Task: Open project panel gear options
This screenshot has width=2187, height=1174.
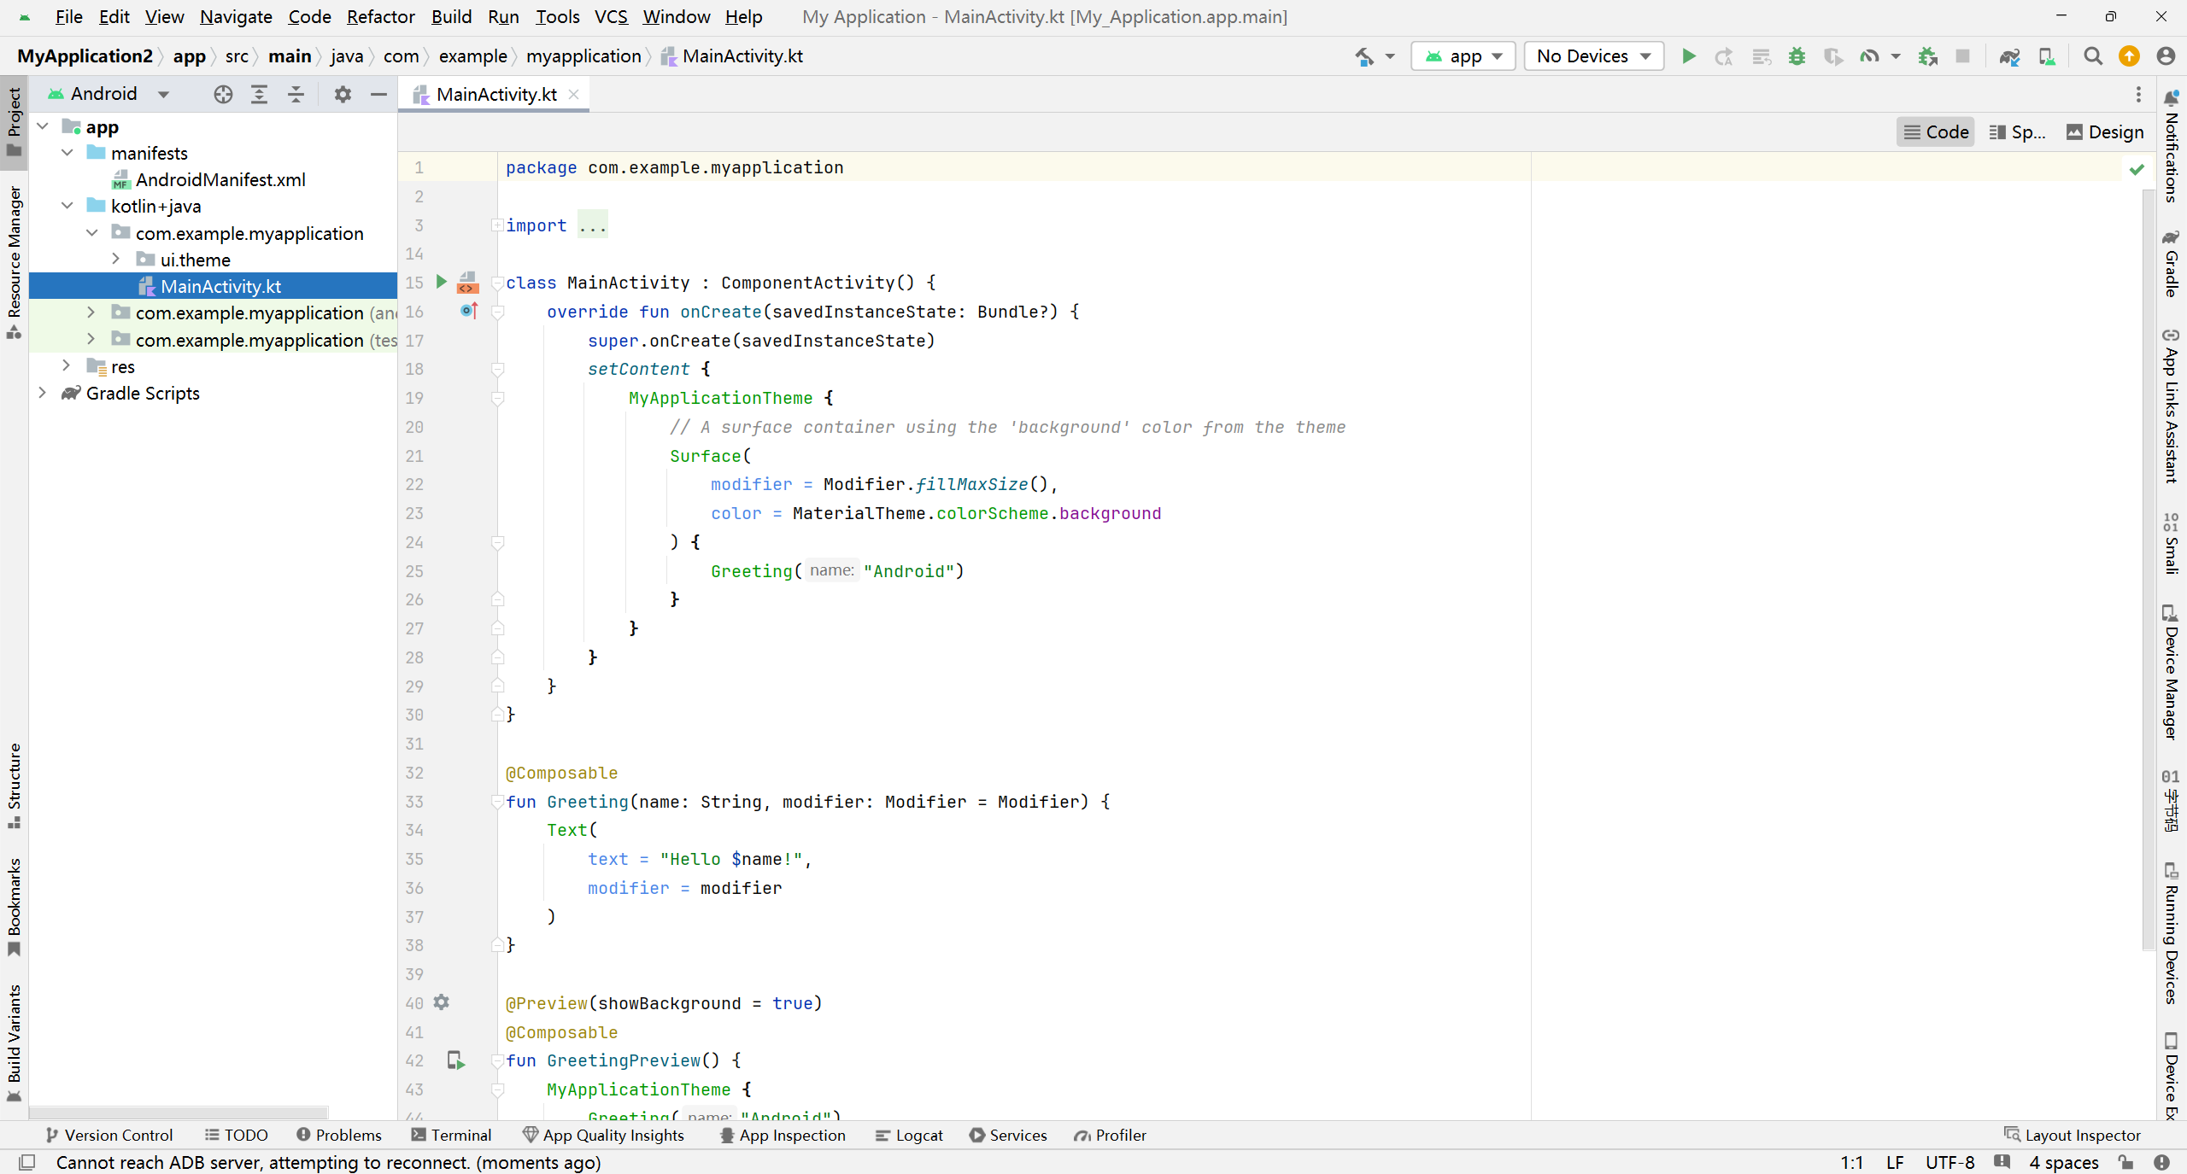Action: [x=343, y=94]
